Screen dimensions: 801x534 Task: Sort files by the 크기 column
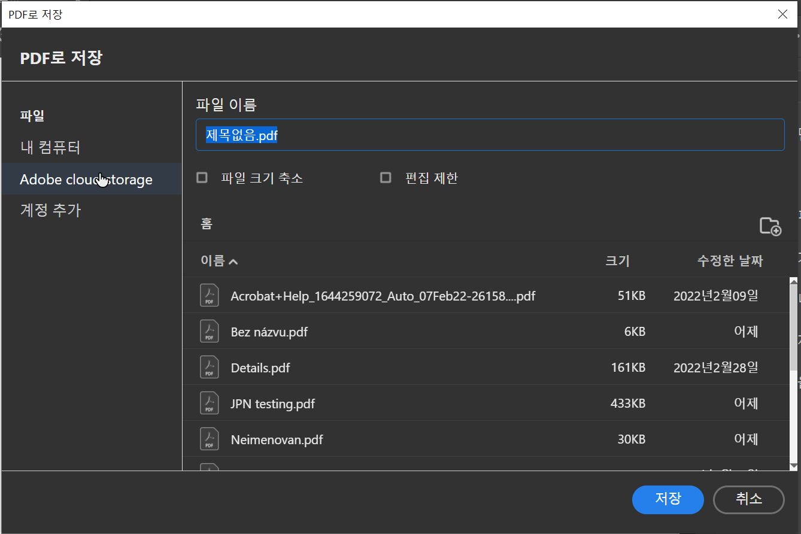[618, 260]
